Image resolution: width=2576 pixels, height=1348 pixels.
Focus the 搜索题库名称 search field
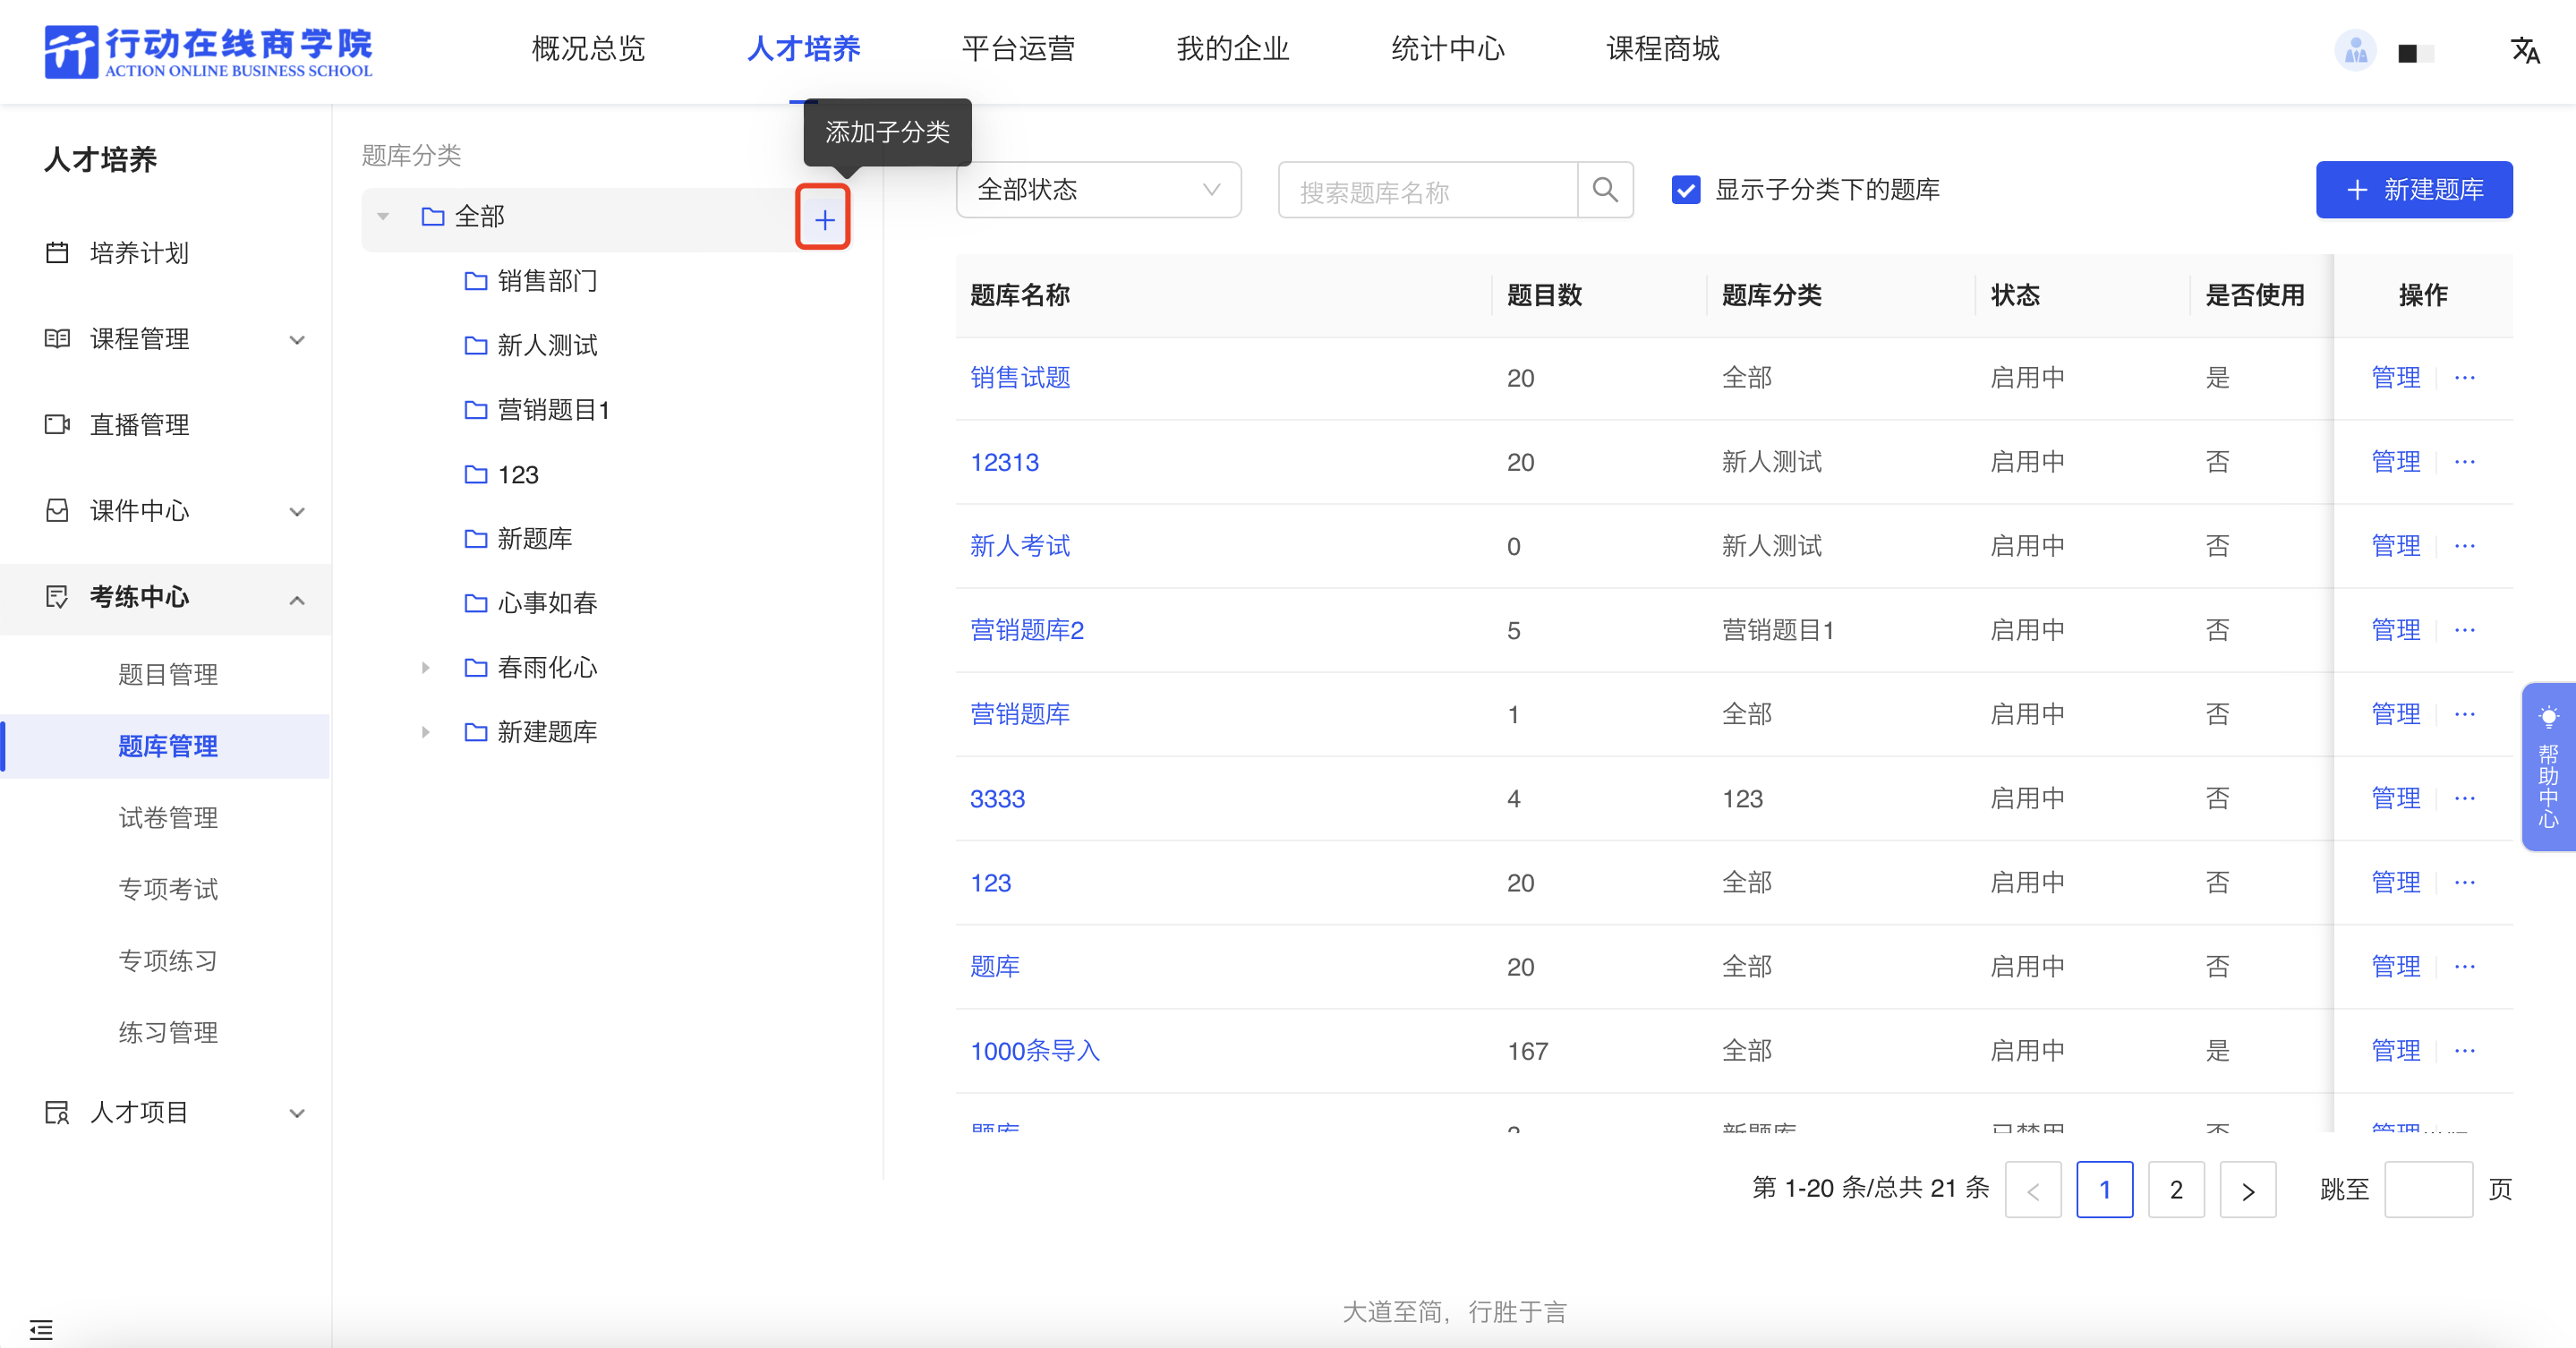1428,190
